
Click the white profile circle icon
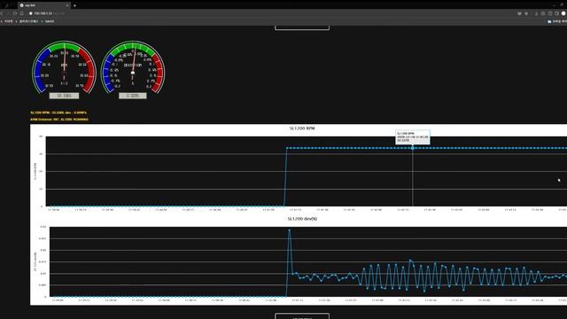pos(563,13)
